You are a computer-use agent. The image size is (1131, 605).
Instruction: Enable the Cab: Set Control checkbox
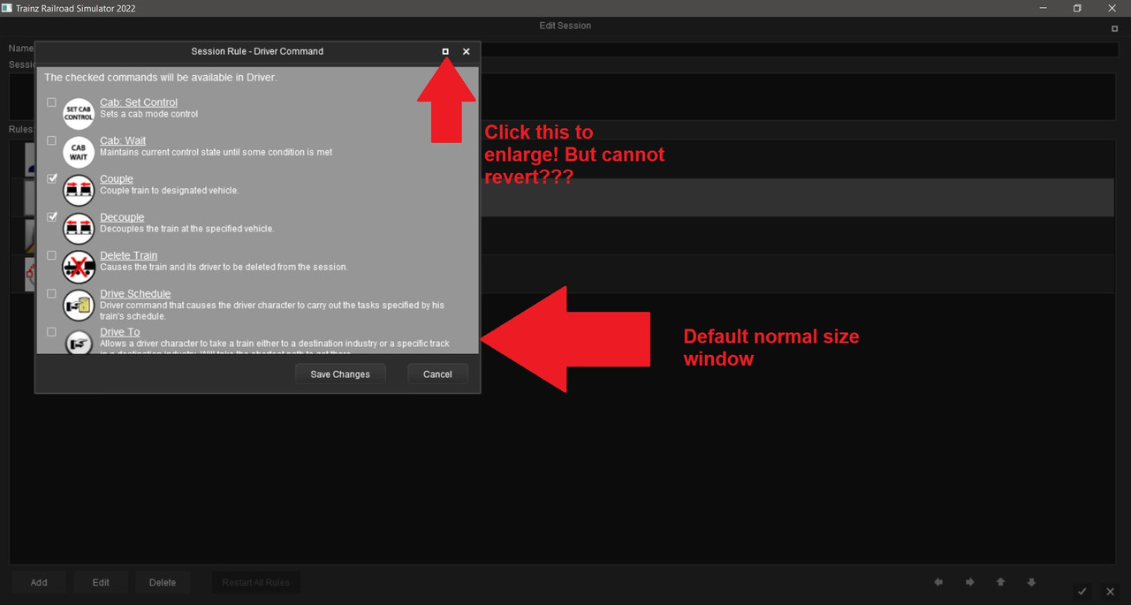[x=51, y=102]
